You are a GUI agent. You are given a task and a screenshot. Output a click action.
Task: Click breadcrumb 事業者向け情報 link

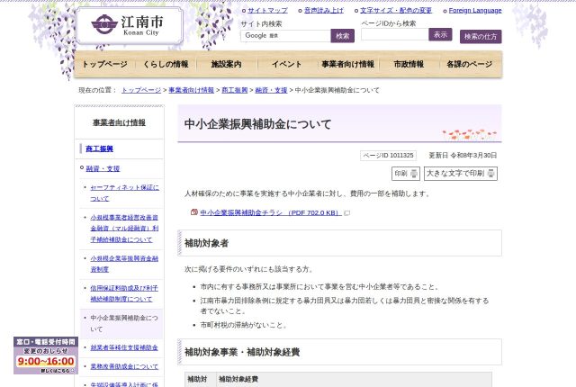click(191, 90)
